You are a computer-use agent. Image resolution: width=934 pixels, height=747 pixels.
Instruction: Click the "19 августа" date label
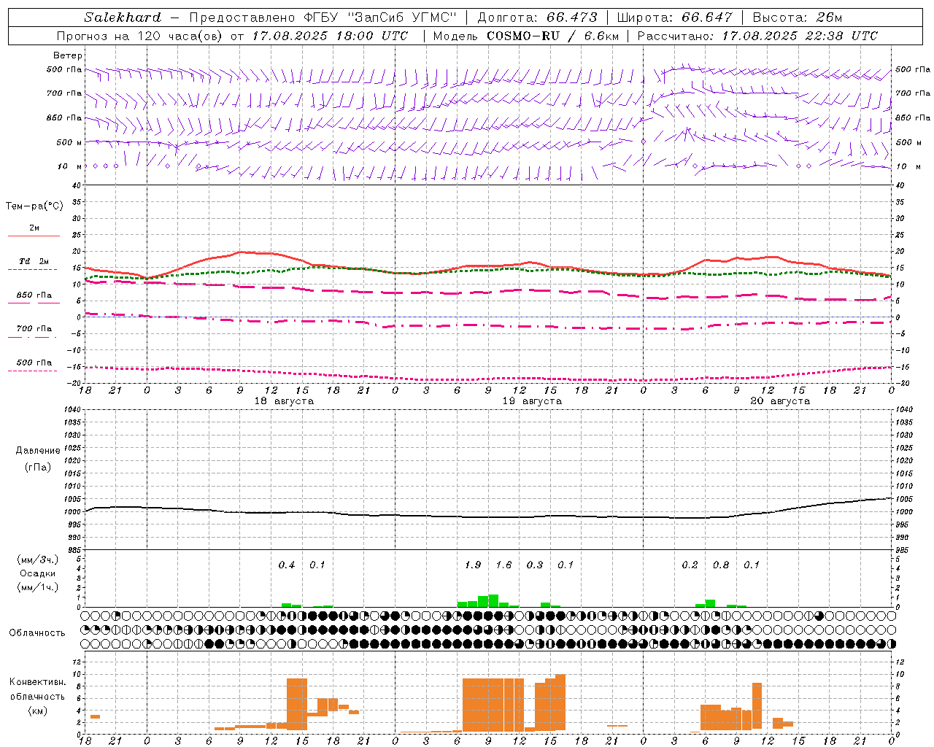point(532,401)
